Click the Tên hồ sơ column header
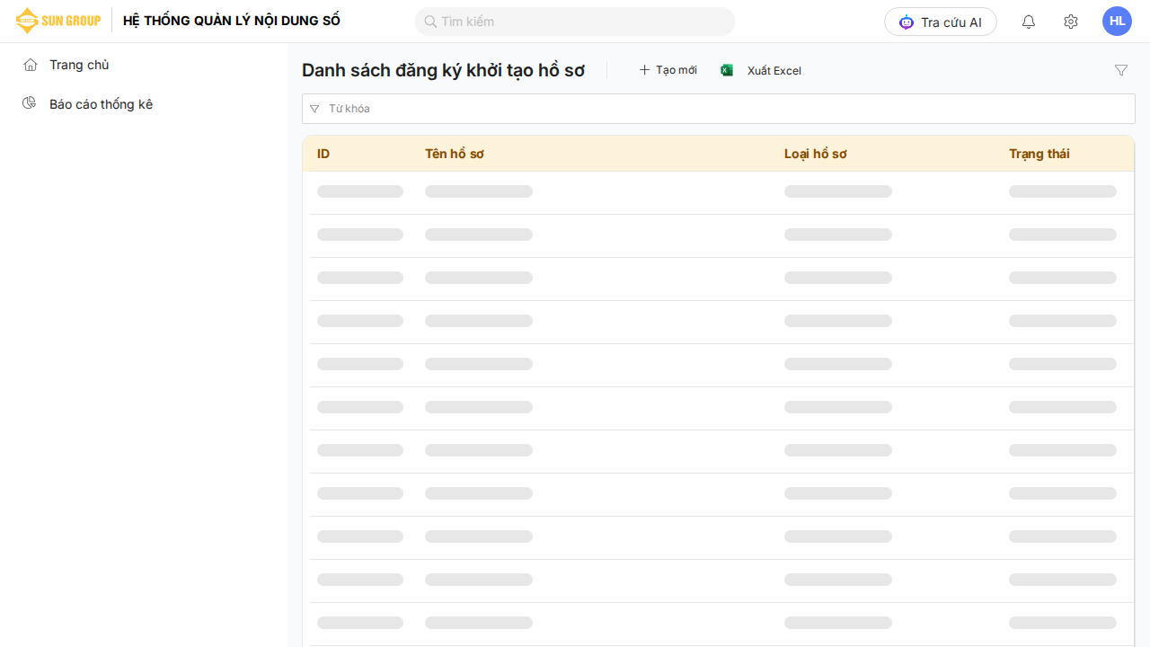The image size is (1150, 647). [x=455, y=154]
